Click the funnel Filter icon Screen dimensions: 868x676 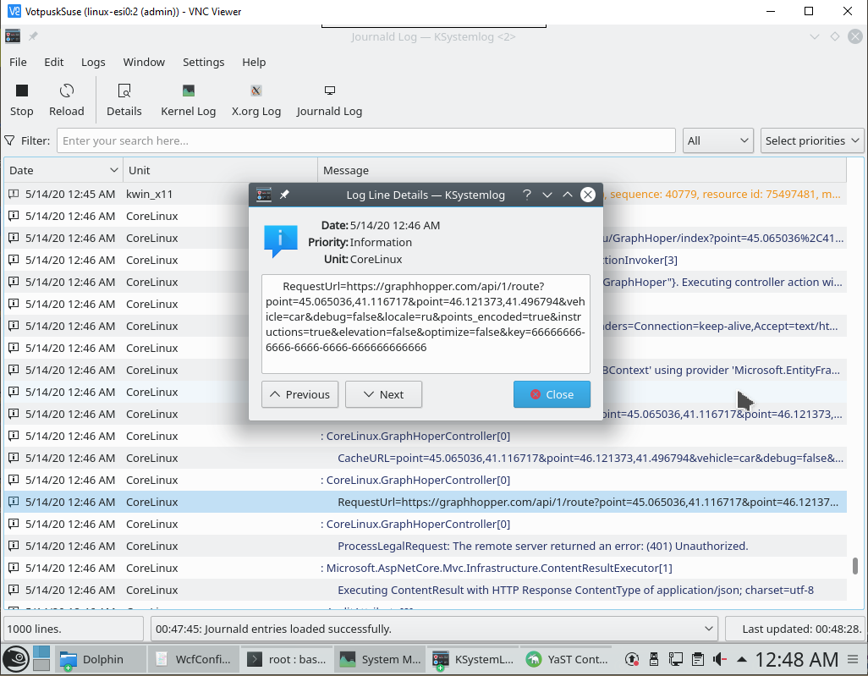[10, 140]
